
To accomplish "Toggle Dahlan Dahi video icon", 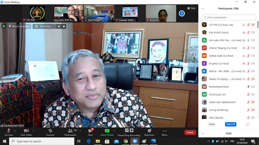I will coord(253,56).
